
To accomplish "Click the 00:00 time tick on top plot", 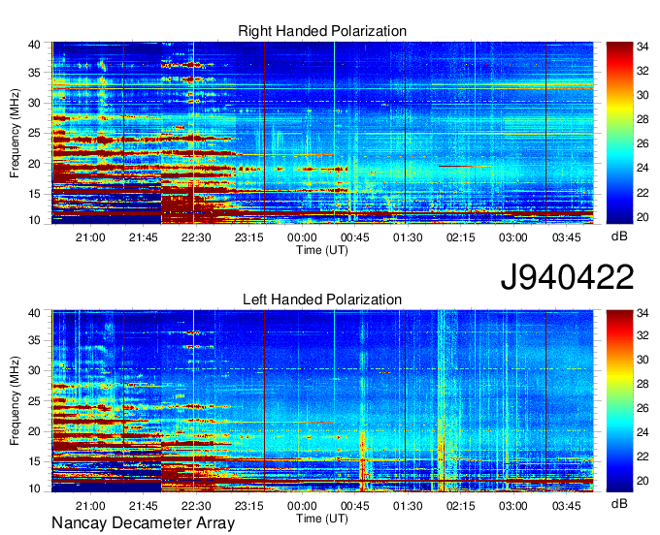I will (x=302, y=237).
